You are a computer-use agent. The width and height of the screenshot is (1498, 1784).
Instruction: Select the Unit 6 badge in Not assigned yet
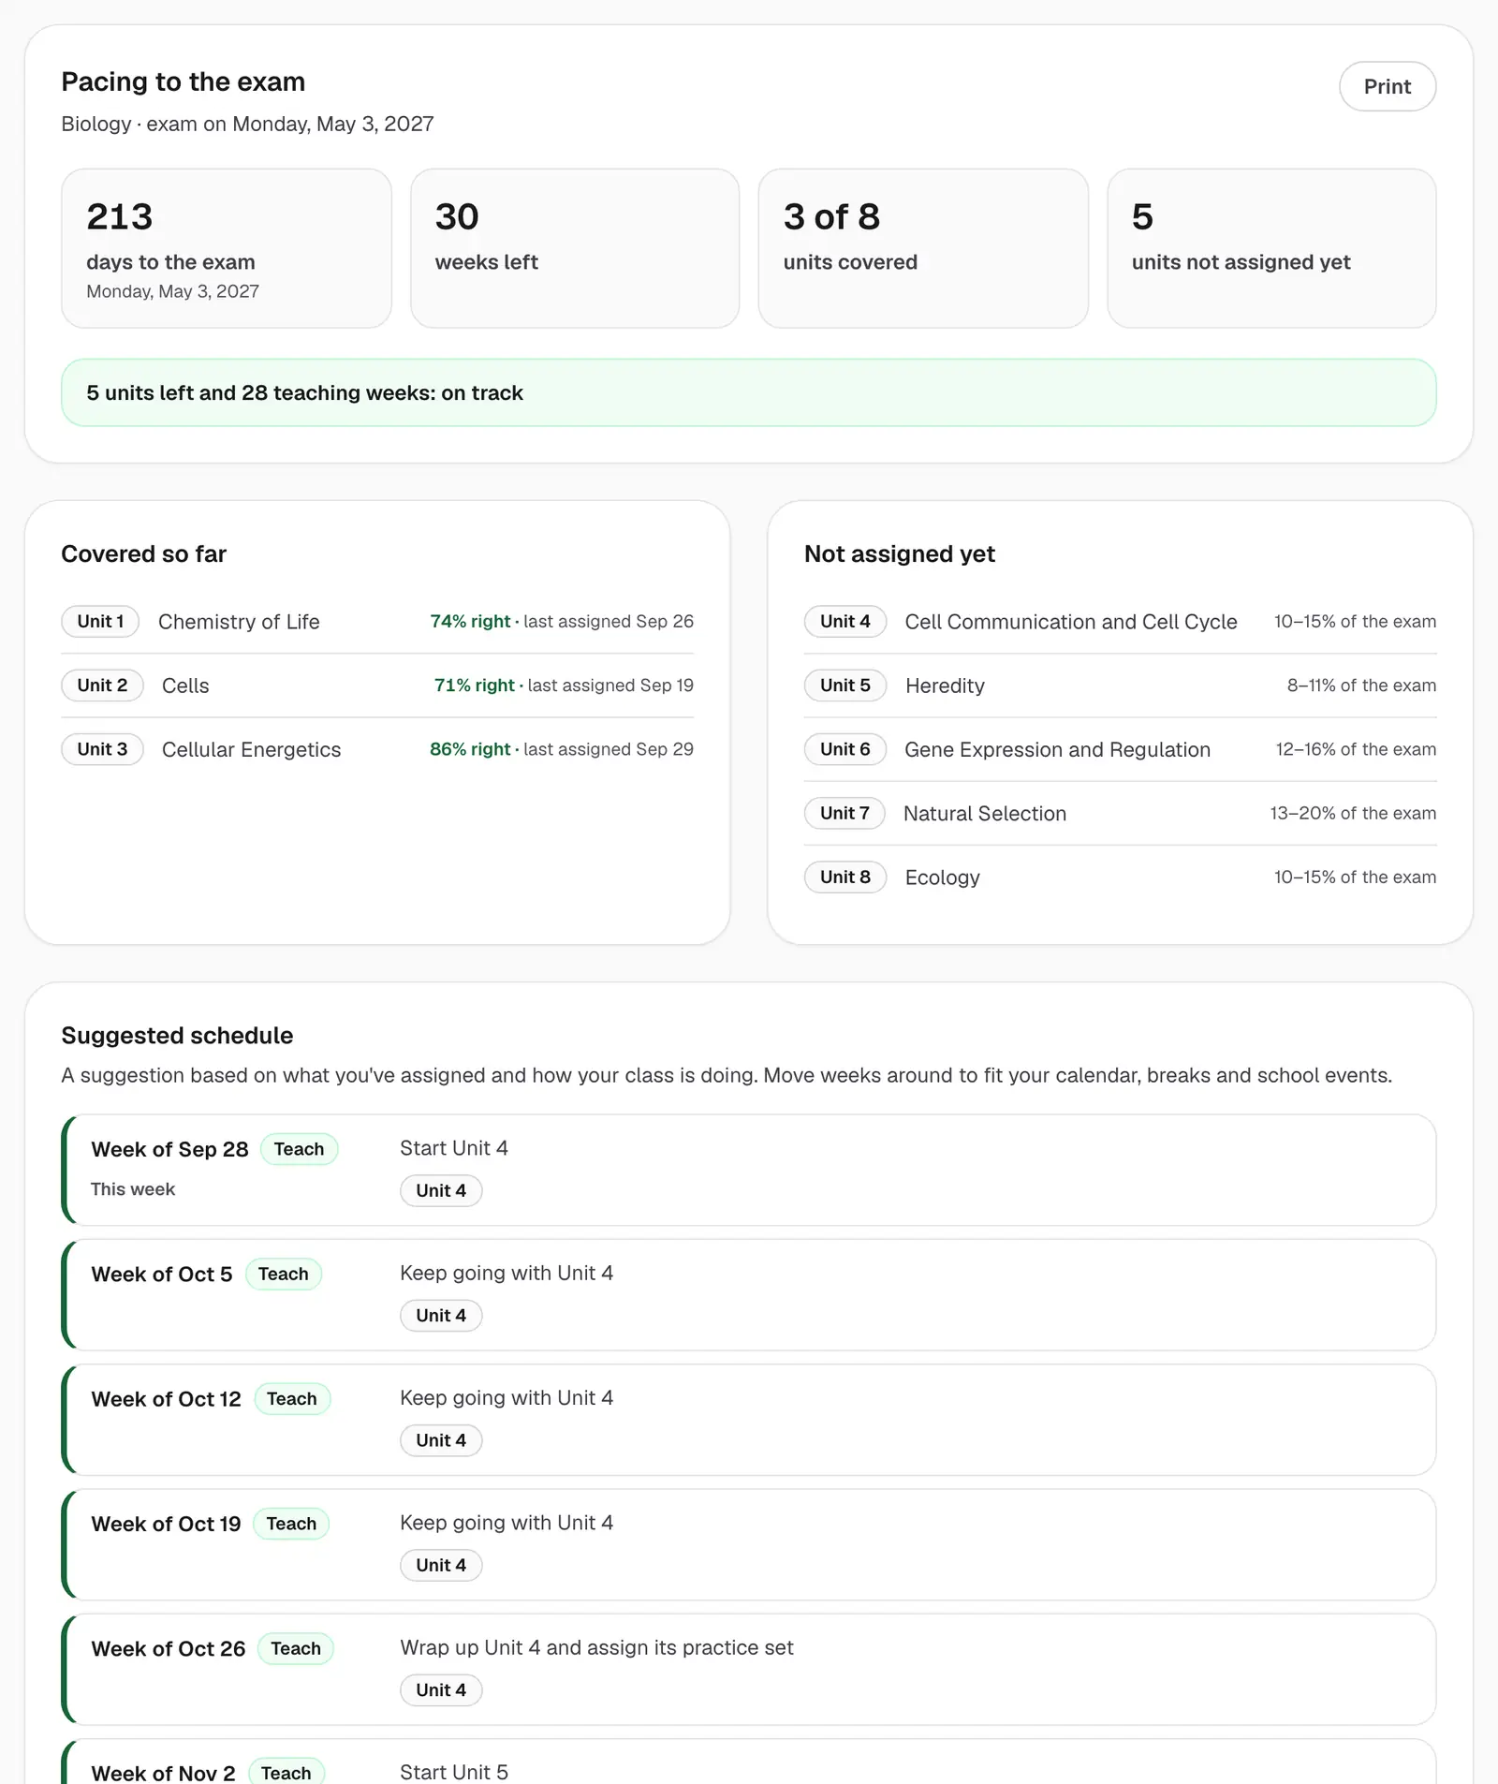(845, 749)
